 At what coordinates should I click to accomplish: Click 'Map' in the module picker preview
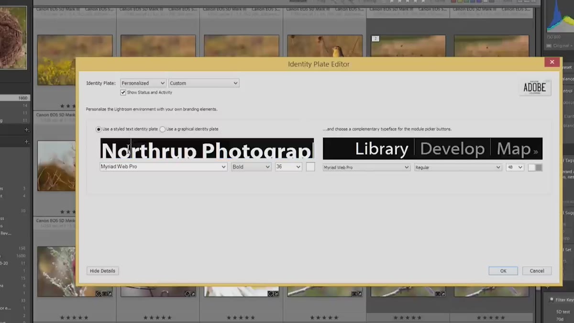[x=514, y=149]
